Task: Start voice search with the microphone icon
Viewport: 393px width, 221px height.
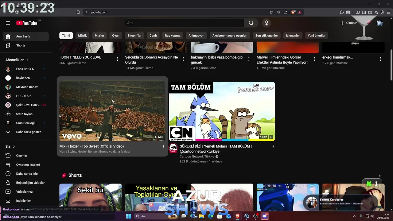Action: coord(267,23)
